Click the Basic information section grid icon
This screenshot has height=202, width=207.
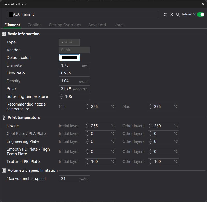click(x=4, y=34)
